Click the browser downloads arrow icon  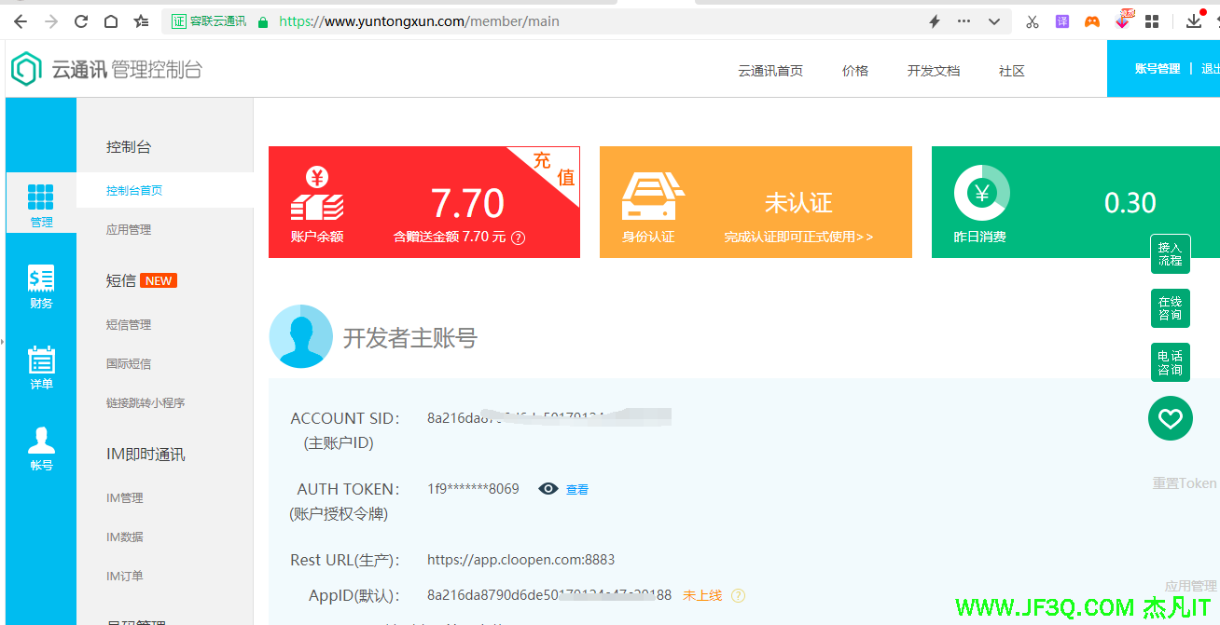(1194, 21)
